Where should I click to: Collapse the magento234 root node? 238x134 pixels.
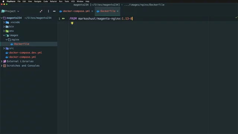[x=1, y=18]
